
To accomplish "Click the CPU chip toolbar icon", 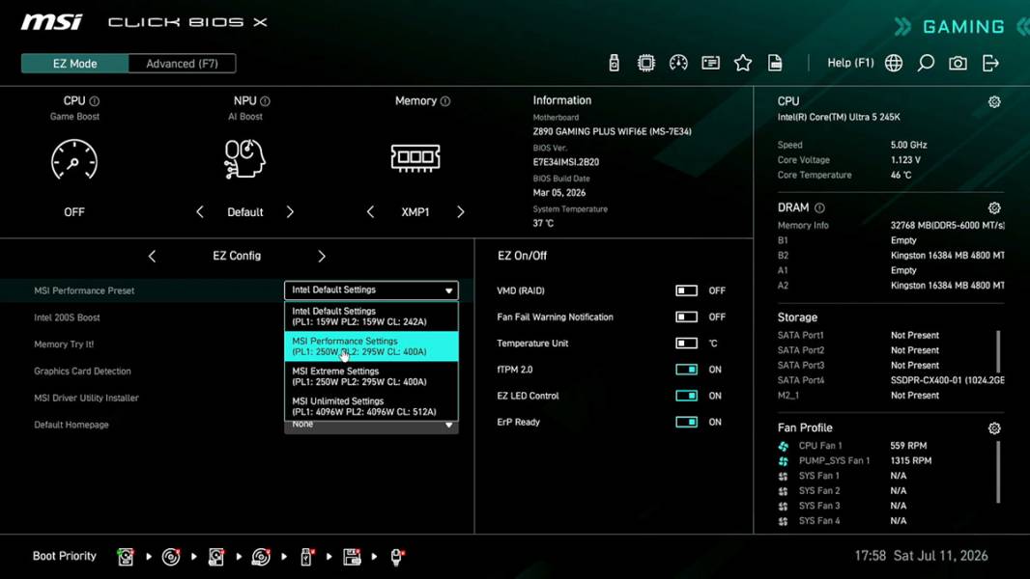I will [645, 63].
